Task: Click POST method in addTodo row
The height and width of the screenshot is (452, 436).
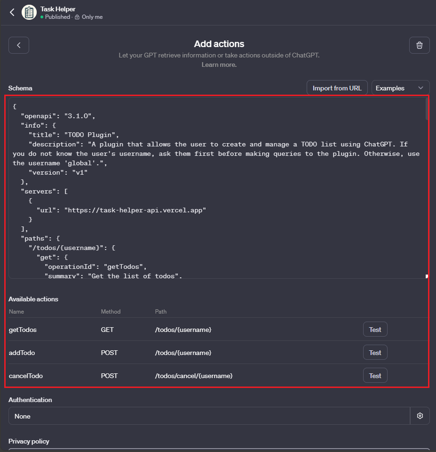Action: point(109,353)
